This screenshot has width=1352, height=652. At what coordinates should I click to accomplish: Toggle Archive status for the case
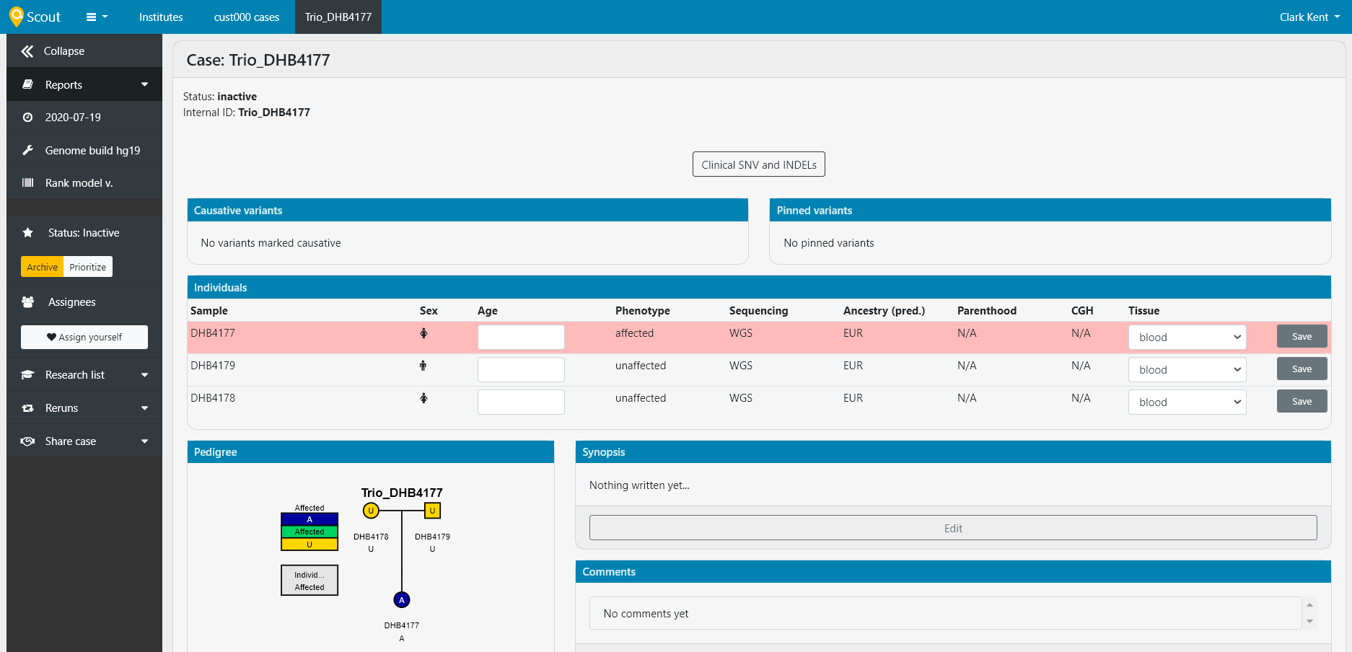(x=41, y=266)
